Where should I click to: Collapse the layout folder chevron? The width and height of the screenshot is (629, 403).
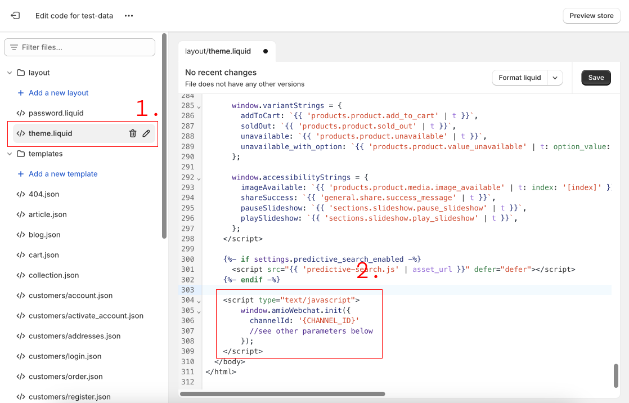coord(10,73)
